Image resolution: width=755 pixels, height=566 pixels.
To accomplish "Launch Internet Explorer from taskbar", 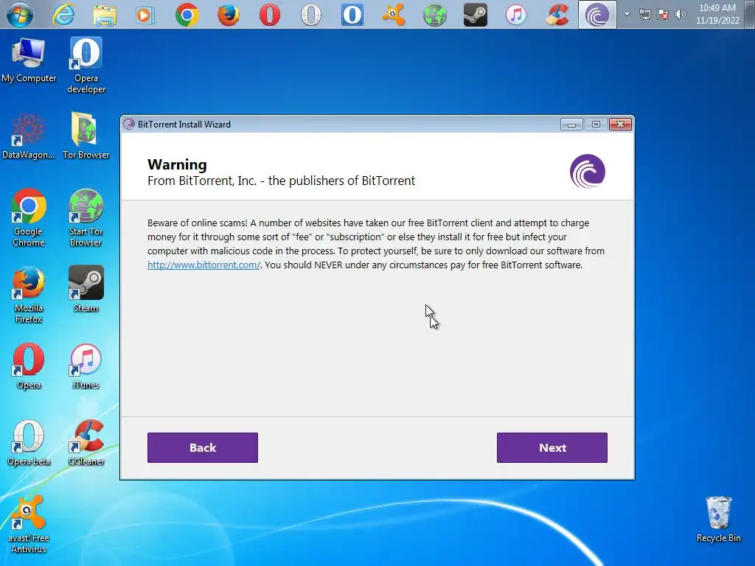I will pos(63,15).
